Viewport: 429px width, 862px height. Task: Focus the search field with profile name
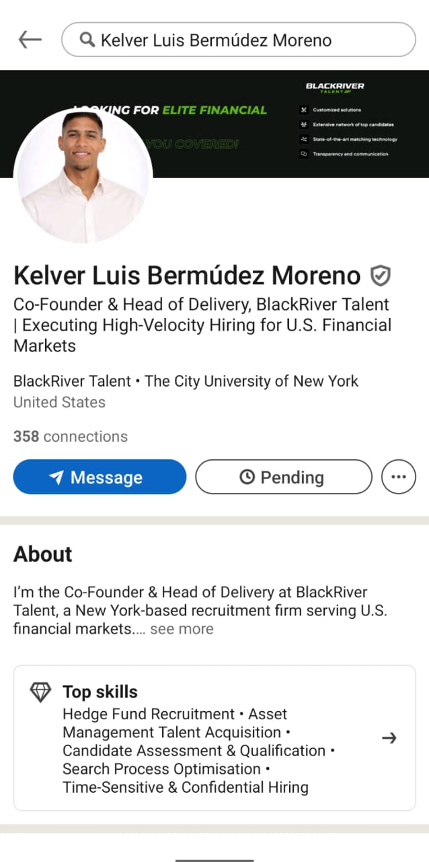tap(239, 40)
